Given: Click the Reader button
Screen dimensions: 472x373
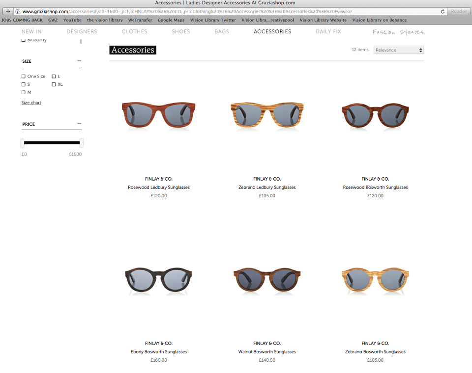Looking at the screenshot, I should pyautogui.click(x=459, y=11).
